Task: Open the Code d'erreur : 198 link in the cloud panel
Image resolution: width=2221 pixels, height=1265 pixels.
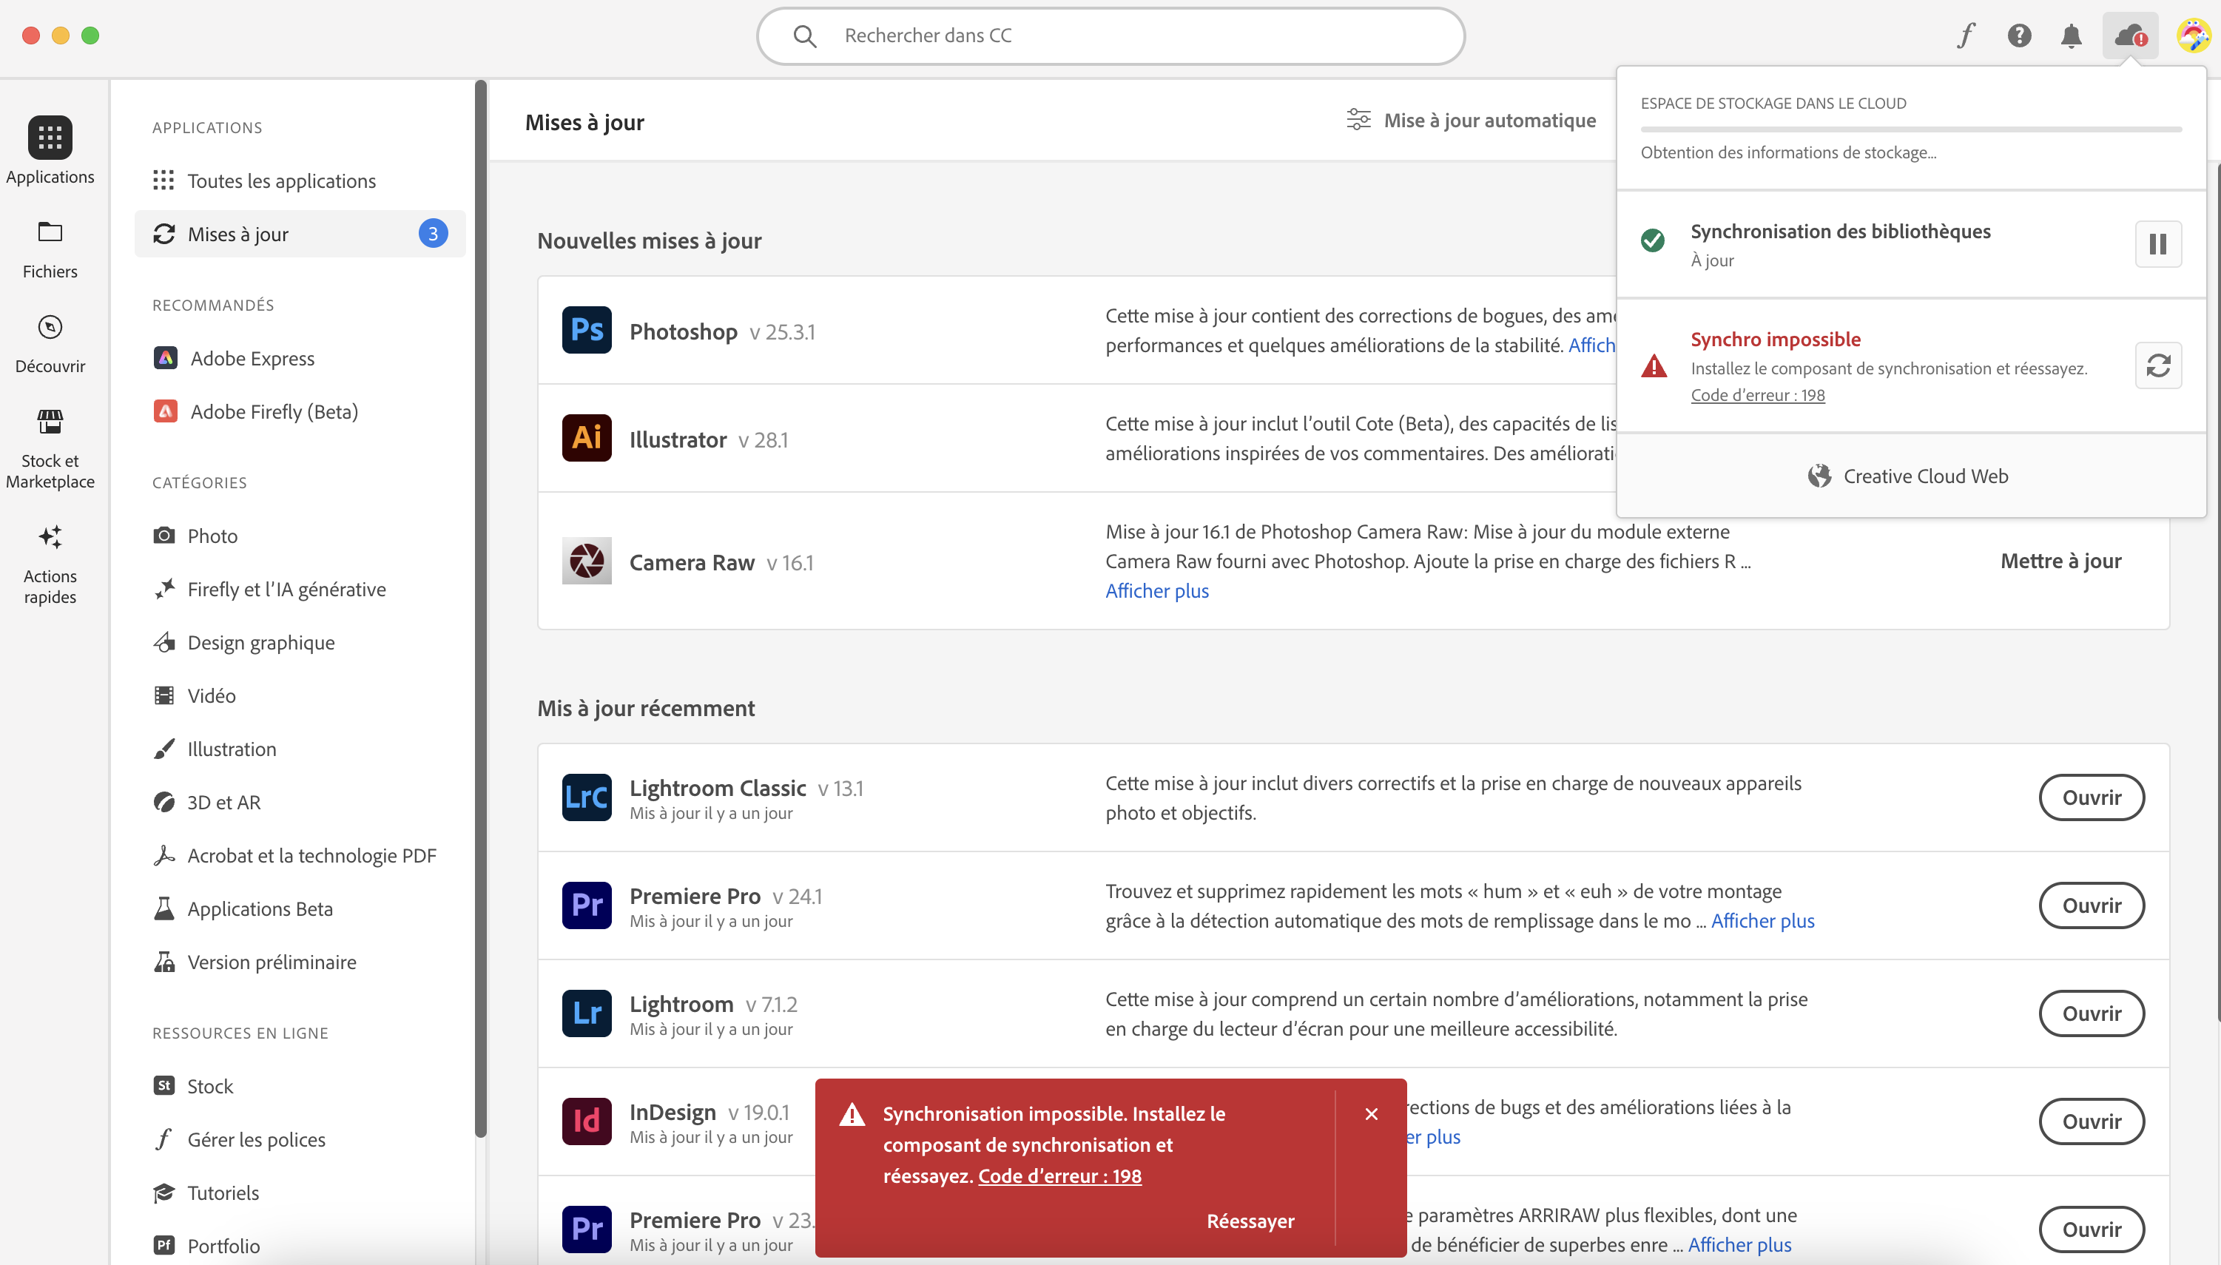Action: [x=1757, y=395]
